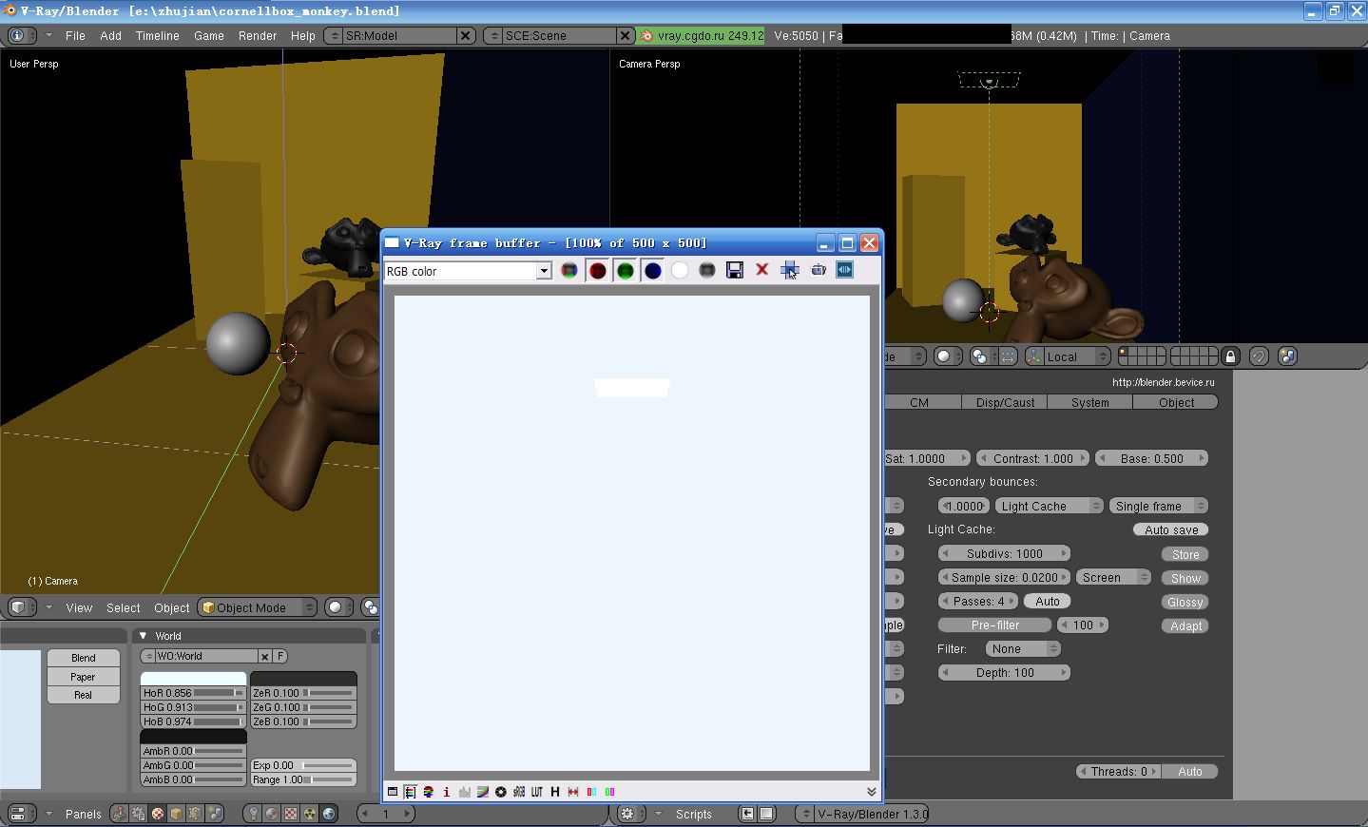This screenshot has height=827, width=1368.
Task: Open the Object Mode selector dropdown
Action: (258, 608)
